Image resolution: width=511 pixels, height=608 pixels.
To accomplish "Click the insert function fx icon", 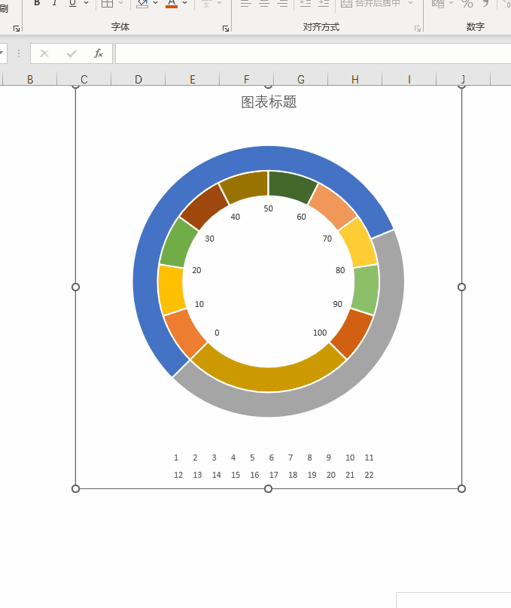I will (98, 53).
